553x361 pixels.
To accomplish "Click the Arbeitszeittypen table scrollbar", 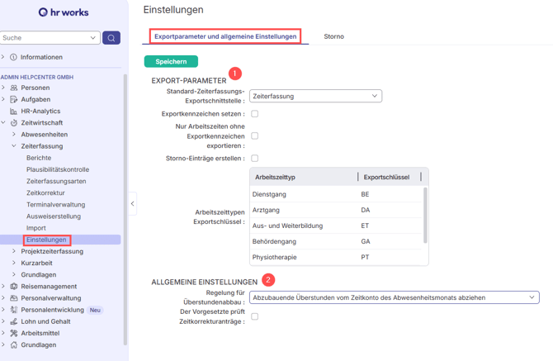I will click(x=426, y=215).
